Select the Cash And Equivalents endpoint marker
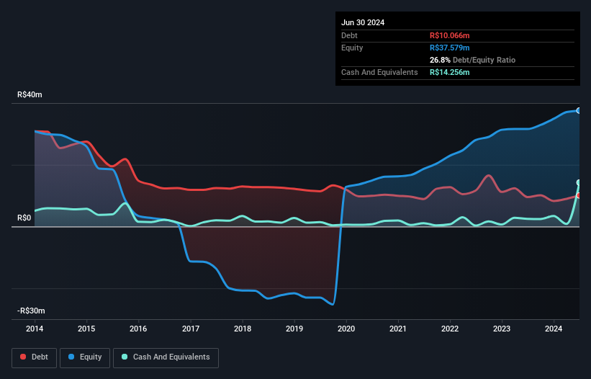 coord(579,182)
